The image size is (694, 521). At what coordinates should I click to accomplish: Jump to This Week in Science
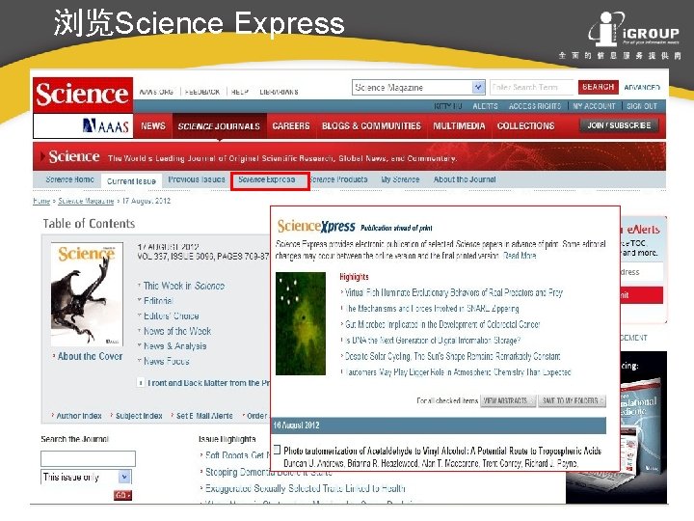184,286
